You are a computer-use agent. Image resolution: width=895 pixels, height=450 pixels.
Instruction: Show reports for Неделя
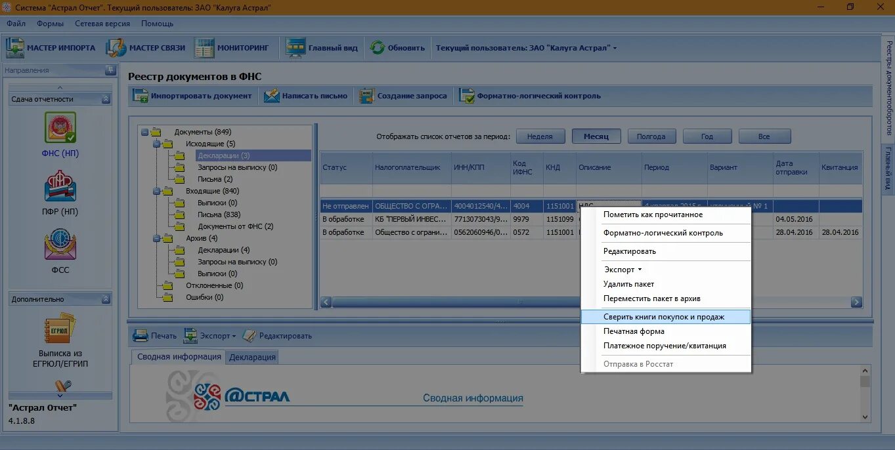tap(540, 136)
